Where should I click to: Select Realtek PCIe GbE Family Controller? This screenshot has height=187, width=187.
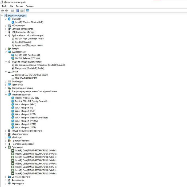click(x=32, y=101)
